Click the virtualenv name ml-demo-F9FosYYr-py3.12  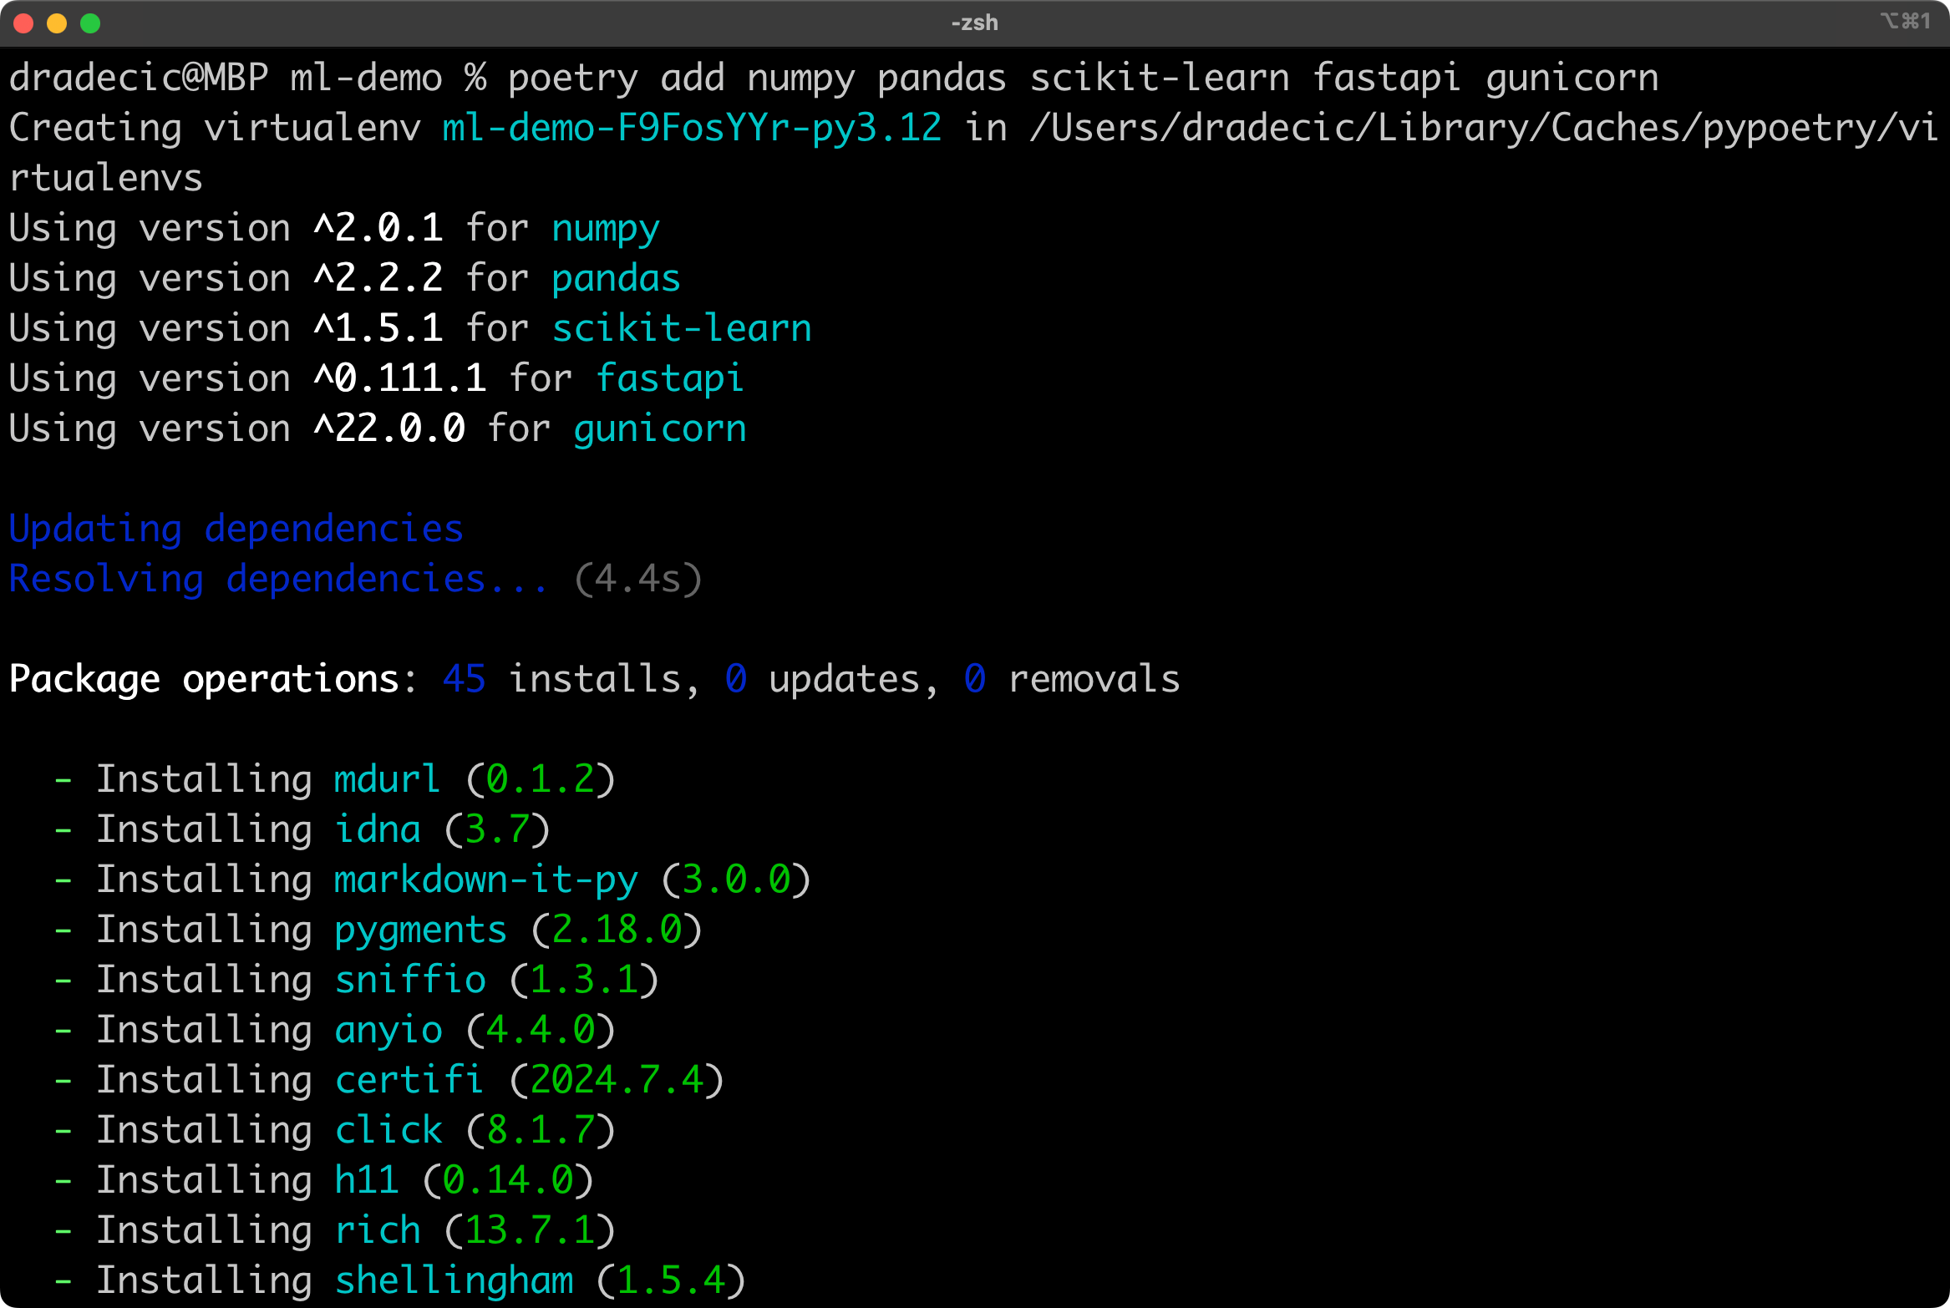[691, 129]
